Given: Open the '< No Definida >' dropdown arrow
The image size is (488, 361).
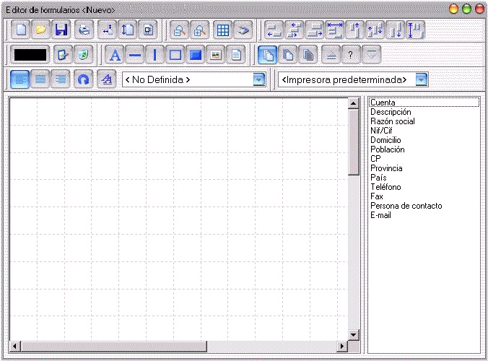Looking at the screenshot, I should (x=259, y=79).
